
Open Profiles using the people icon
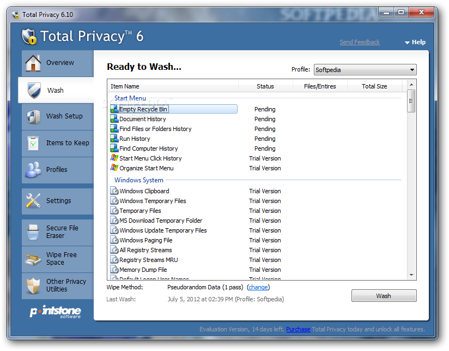coord(33,170)
